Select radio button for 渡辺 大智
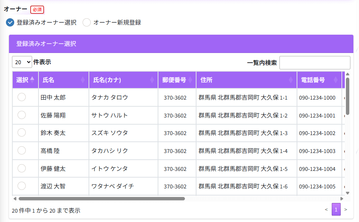This screenshot has width=359, height=222. point(22,186)
